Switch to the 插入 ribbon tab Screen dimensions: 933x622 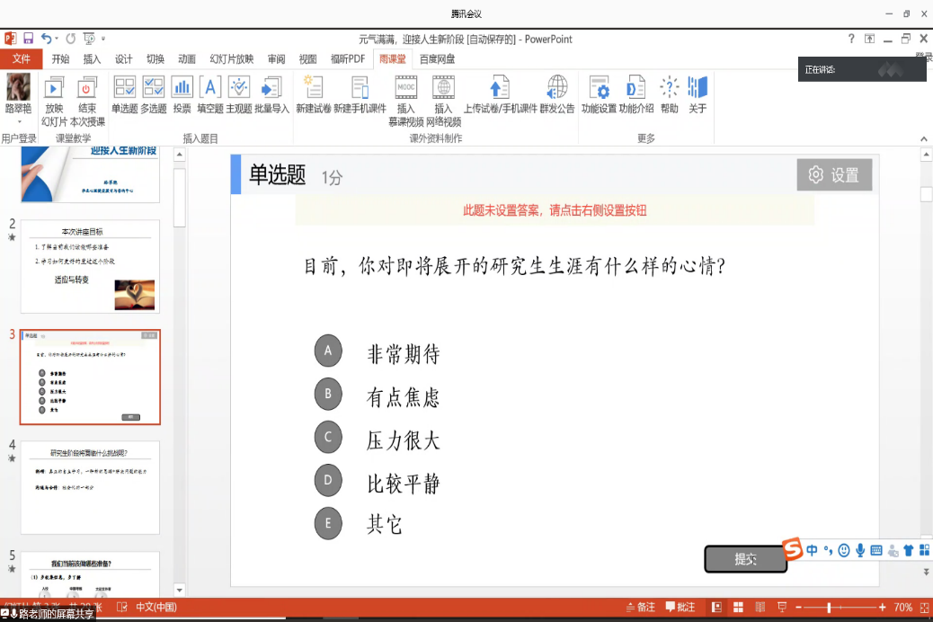pos(92,59)
